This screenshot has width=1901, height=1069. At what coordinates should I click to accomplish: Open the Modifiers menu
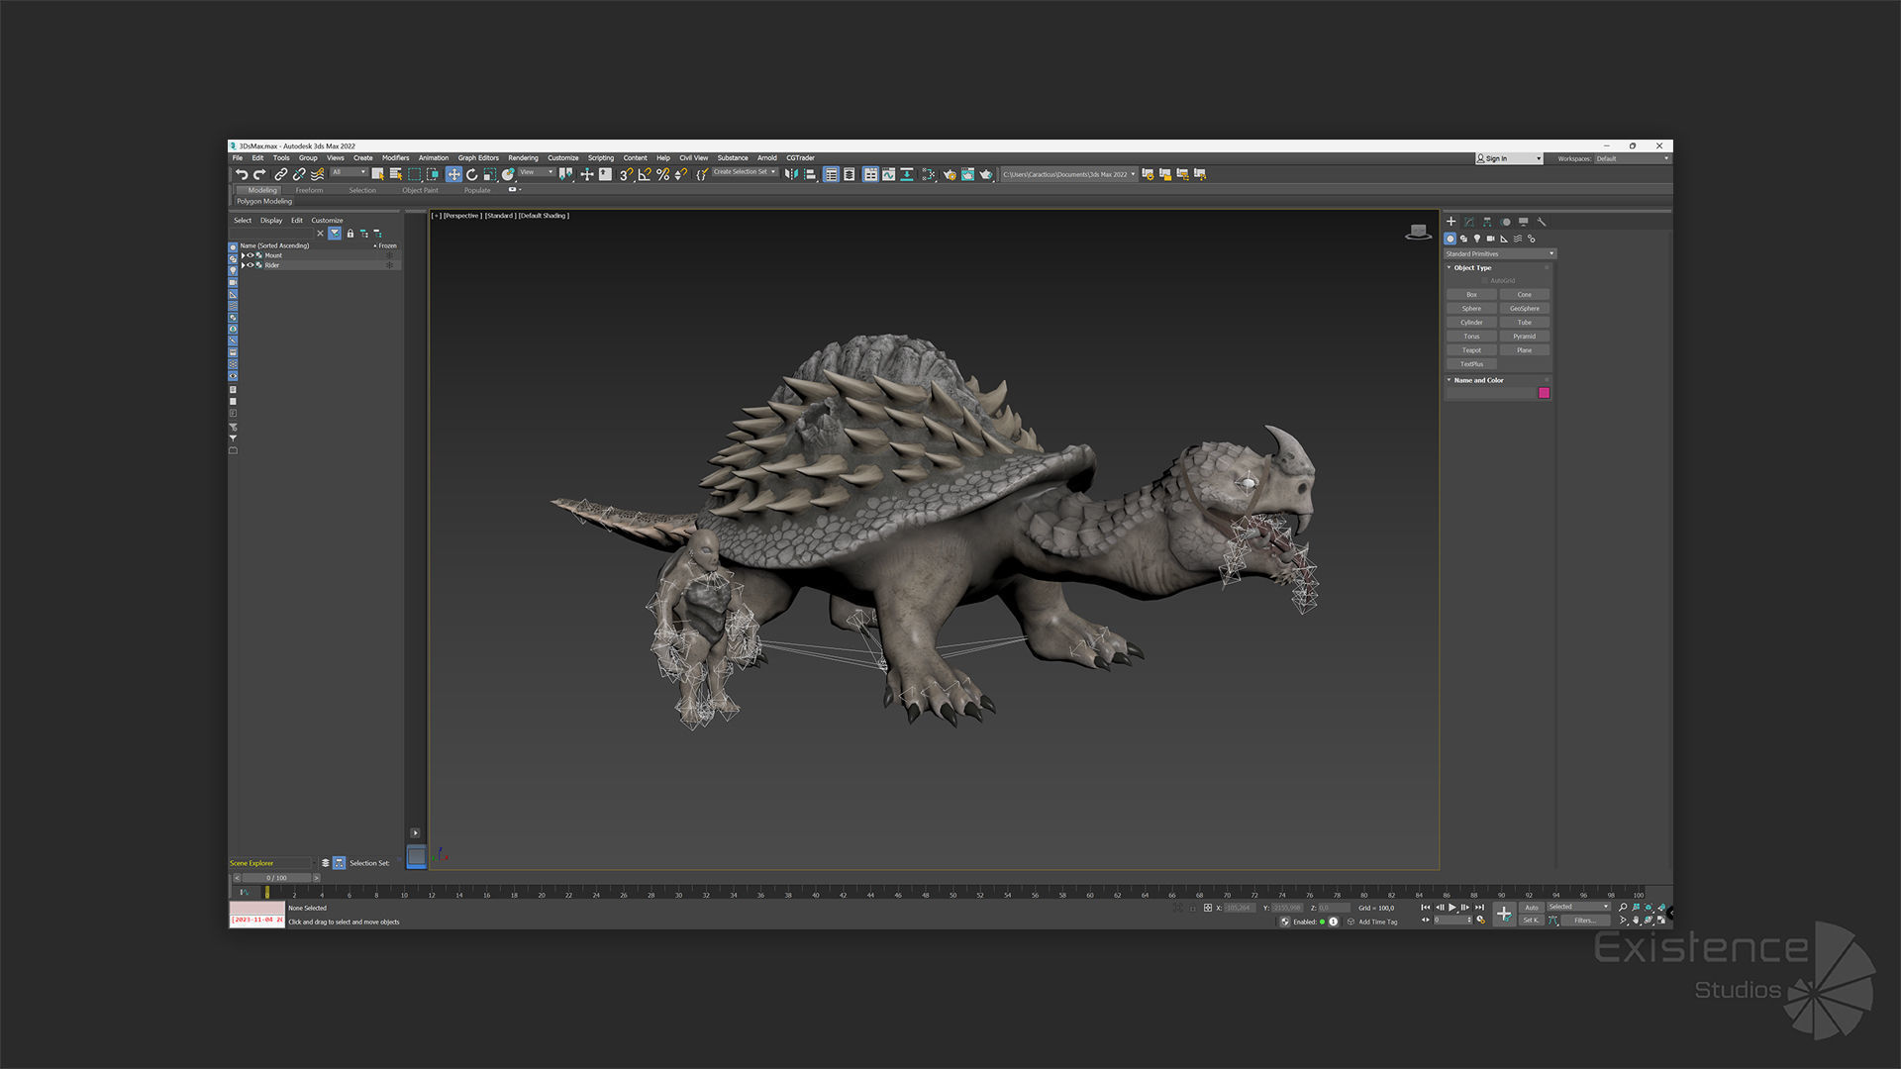coord(395,158)
